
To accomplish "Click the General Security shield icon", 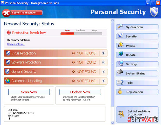I will pyautogui.click(x=7, y=71).
